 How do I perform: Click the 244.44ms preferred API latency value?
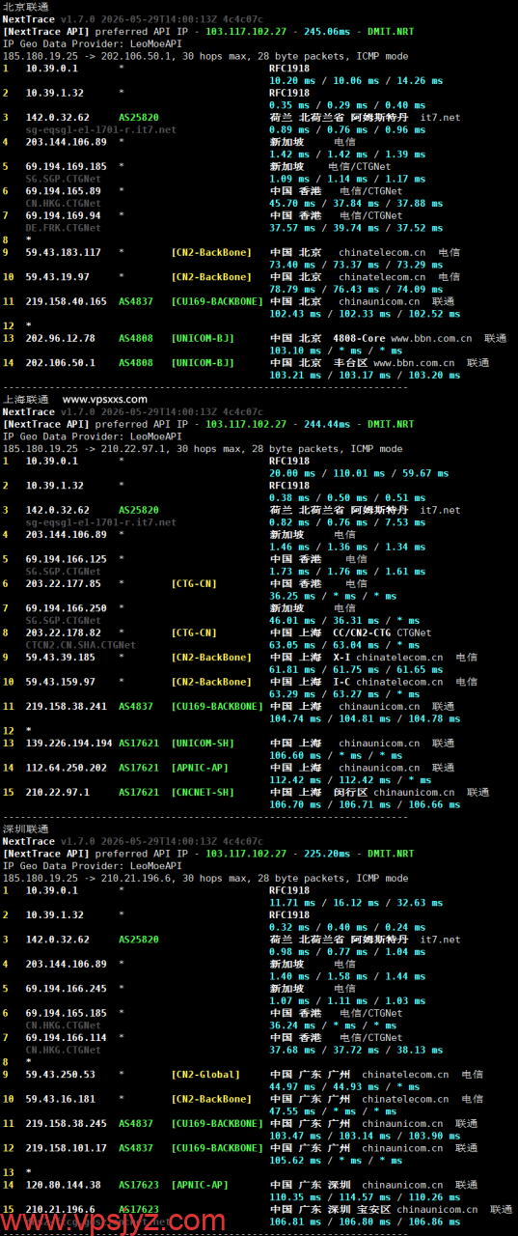pyautogui.click(x=326, y=423)
